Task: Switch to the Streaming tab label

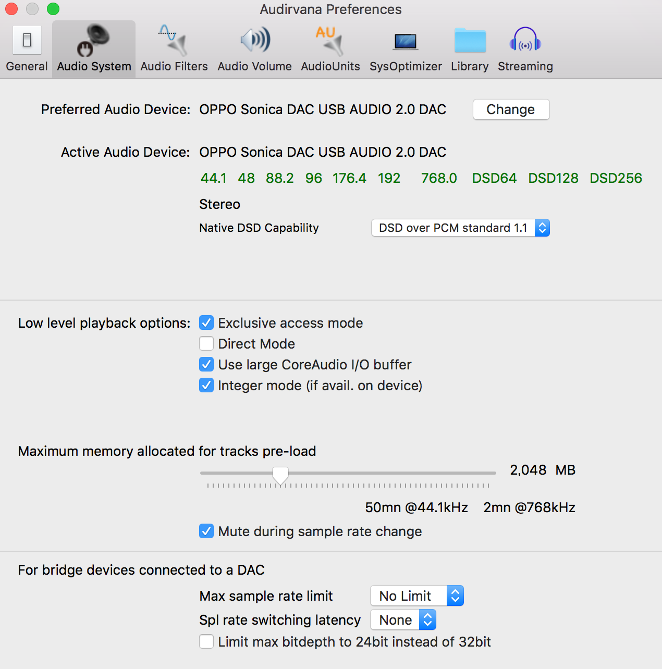Action: [525, 67]
